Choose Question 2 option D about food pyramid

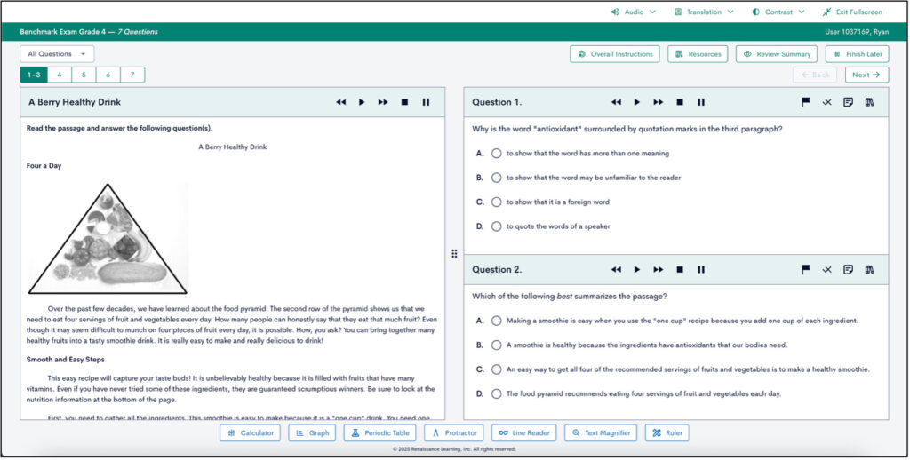(496, 394)
